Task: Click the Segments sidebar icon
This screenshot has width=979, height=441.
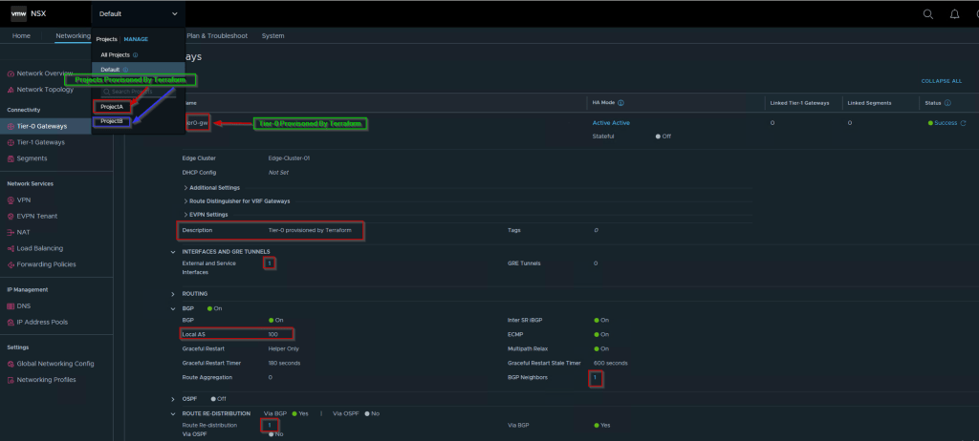Action: click(x=11, y=158)
